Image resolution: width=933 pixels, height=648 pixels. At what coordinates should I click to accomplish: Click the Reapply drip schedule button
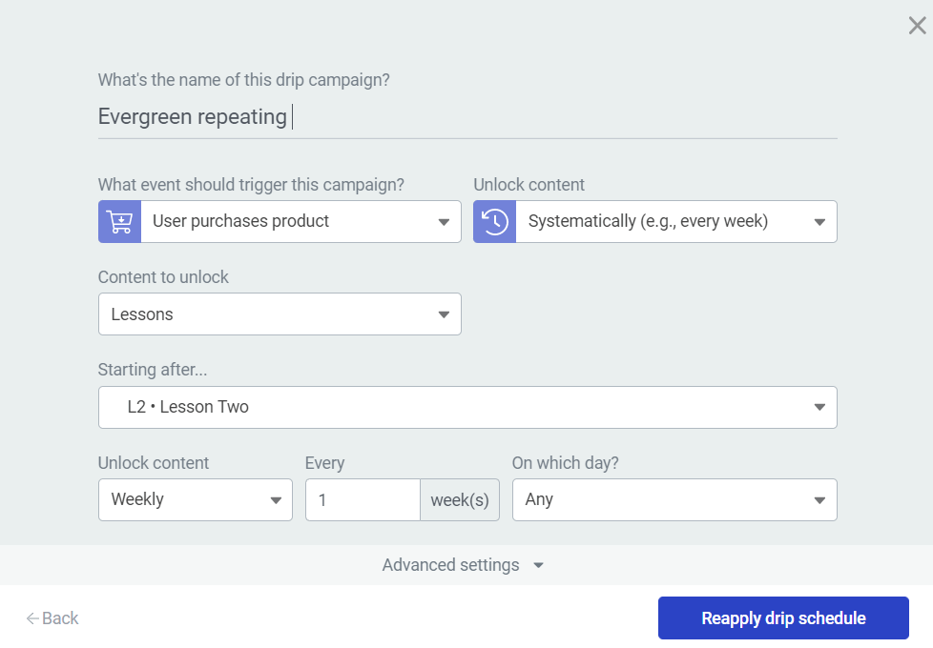783,618
